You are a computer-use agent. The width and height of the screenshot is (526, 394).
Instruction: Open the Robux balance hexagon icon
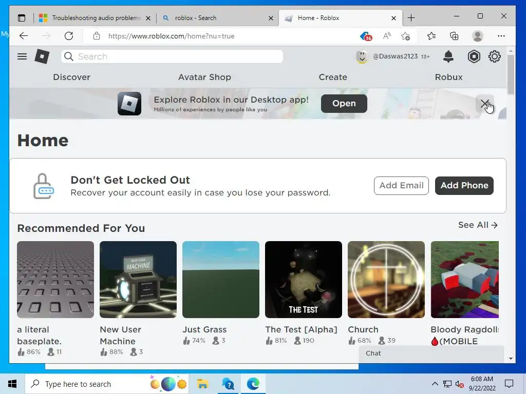[x=474, y=56]
